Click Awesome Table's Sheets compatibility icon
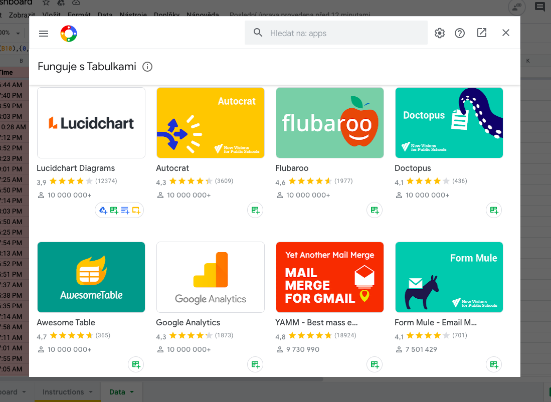Screen dimensions: 551x402 (136, 364)
